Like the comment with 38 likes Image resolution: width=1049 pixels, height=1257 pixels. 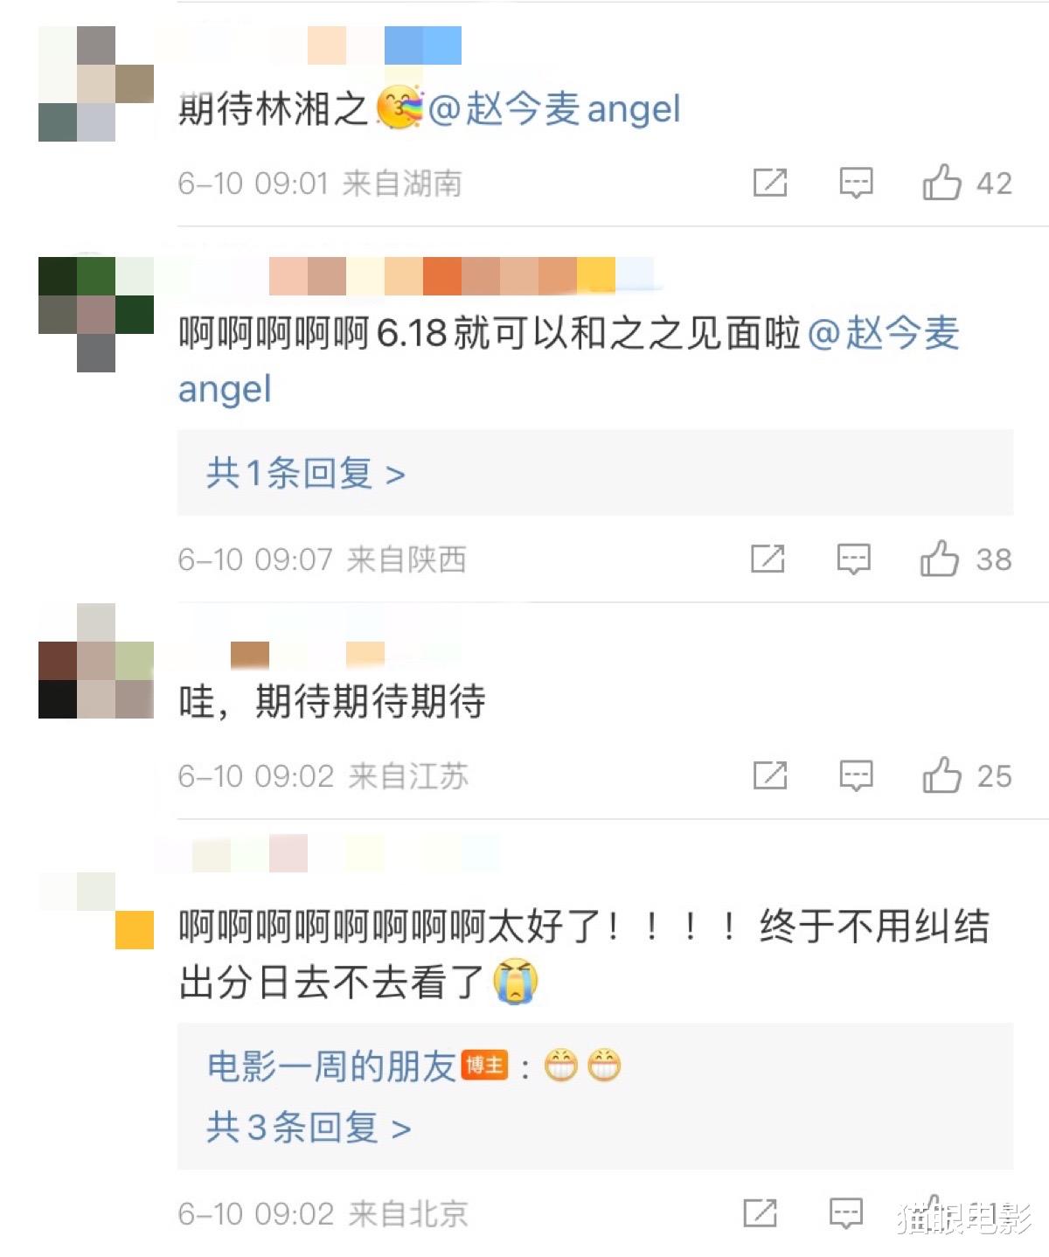pyautogui.click(x=939, y=558)
